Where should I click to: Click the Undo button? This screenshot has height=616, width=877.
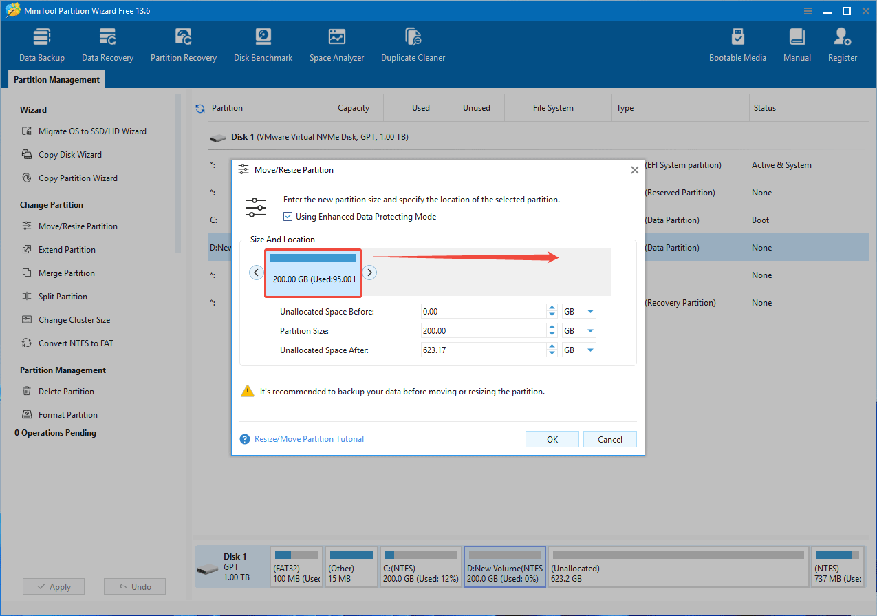tap(135, 587)
